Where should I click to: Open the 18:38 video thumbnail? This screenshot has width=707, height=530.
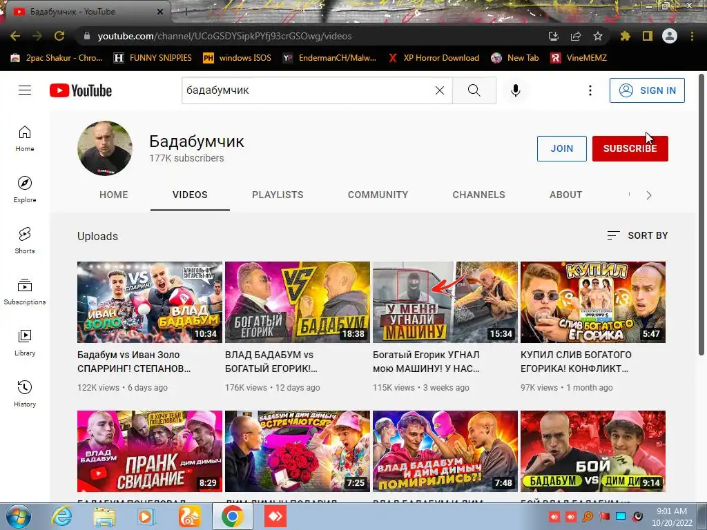(x=298, y=302)
